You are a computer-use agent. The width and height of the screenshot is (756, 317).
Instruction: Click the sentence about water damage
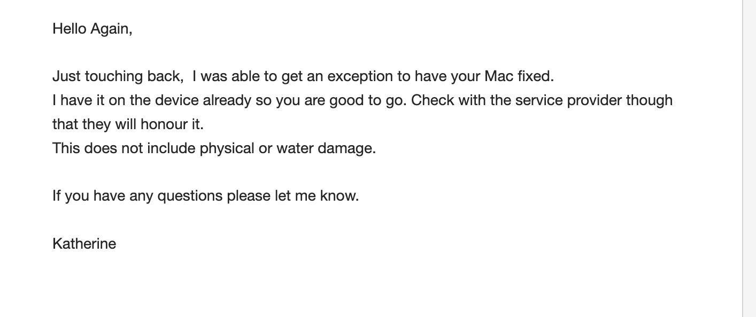214,148
